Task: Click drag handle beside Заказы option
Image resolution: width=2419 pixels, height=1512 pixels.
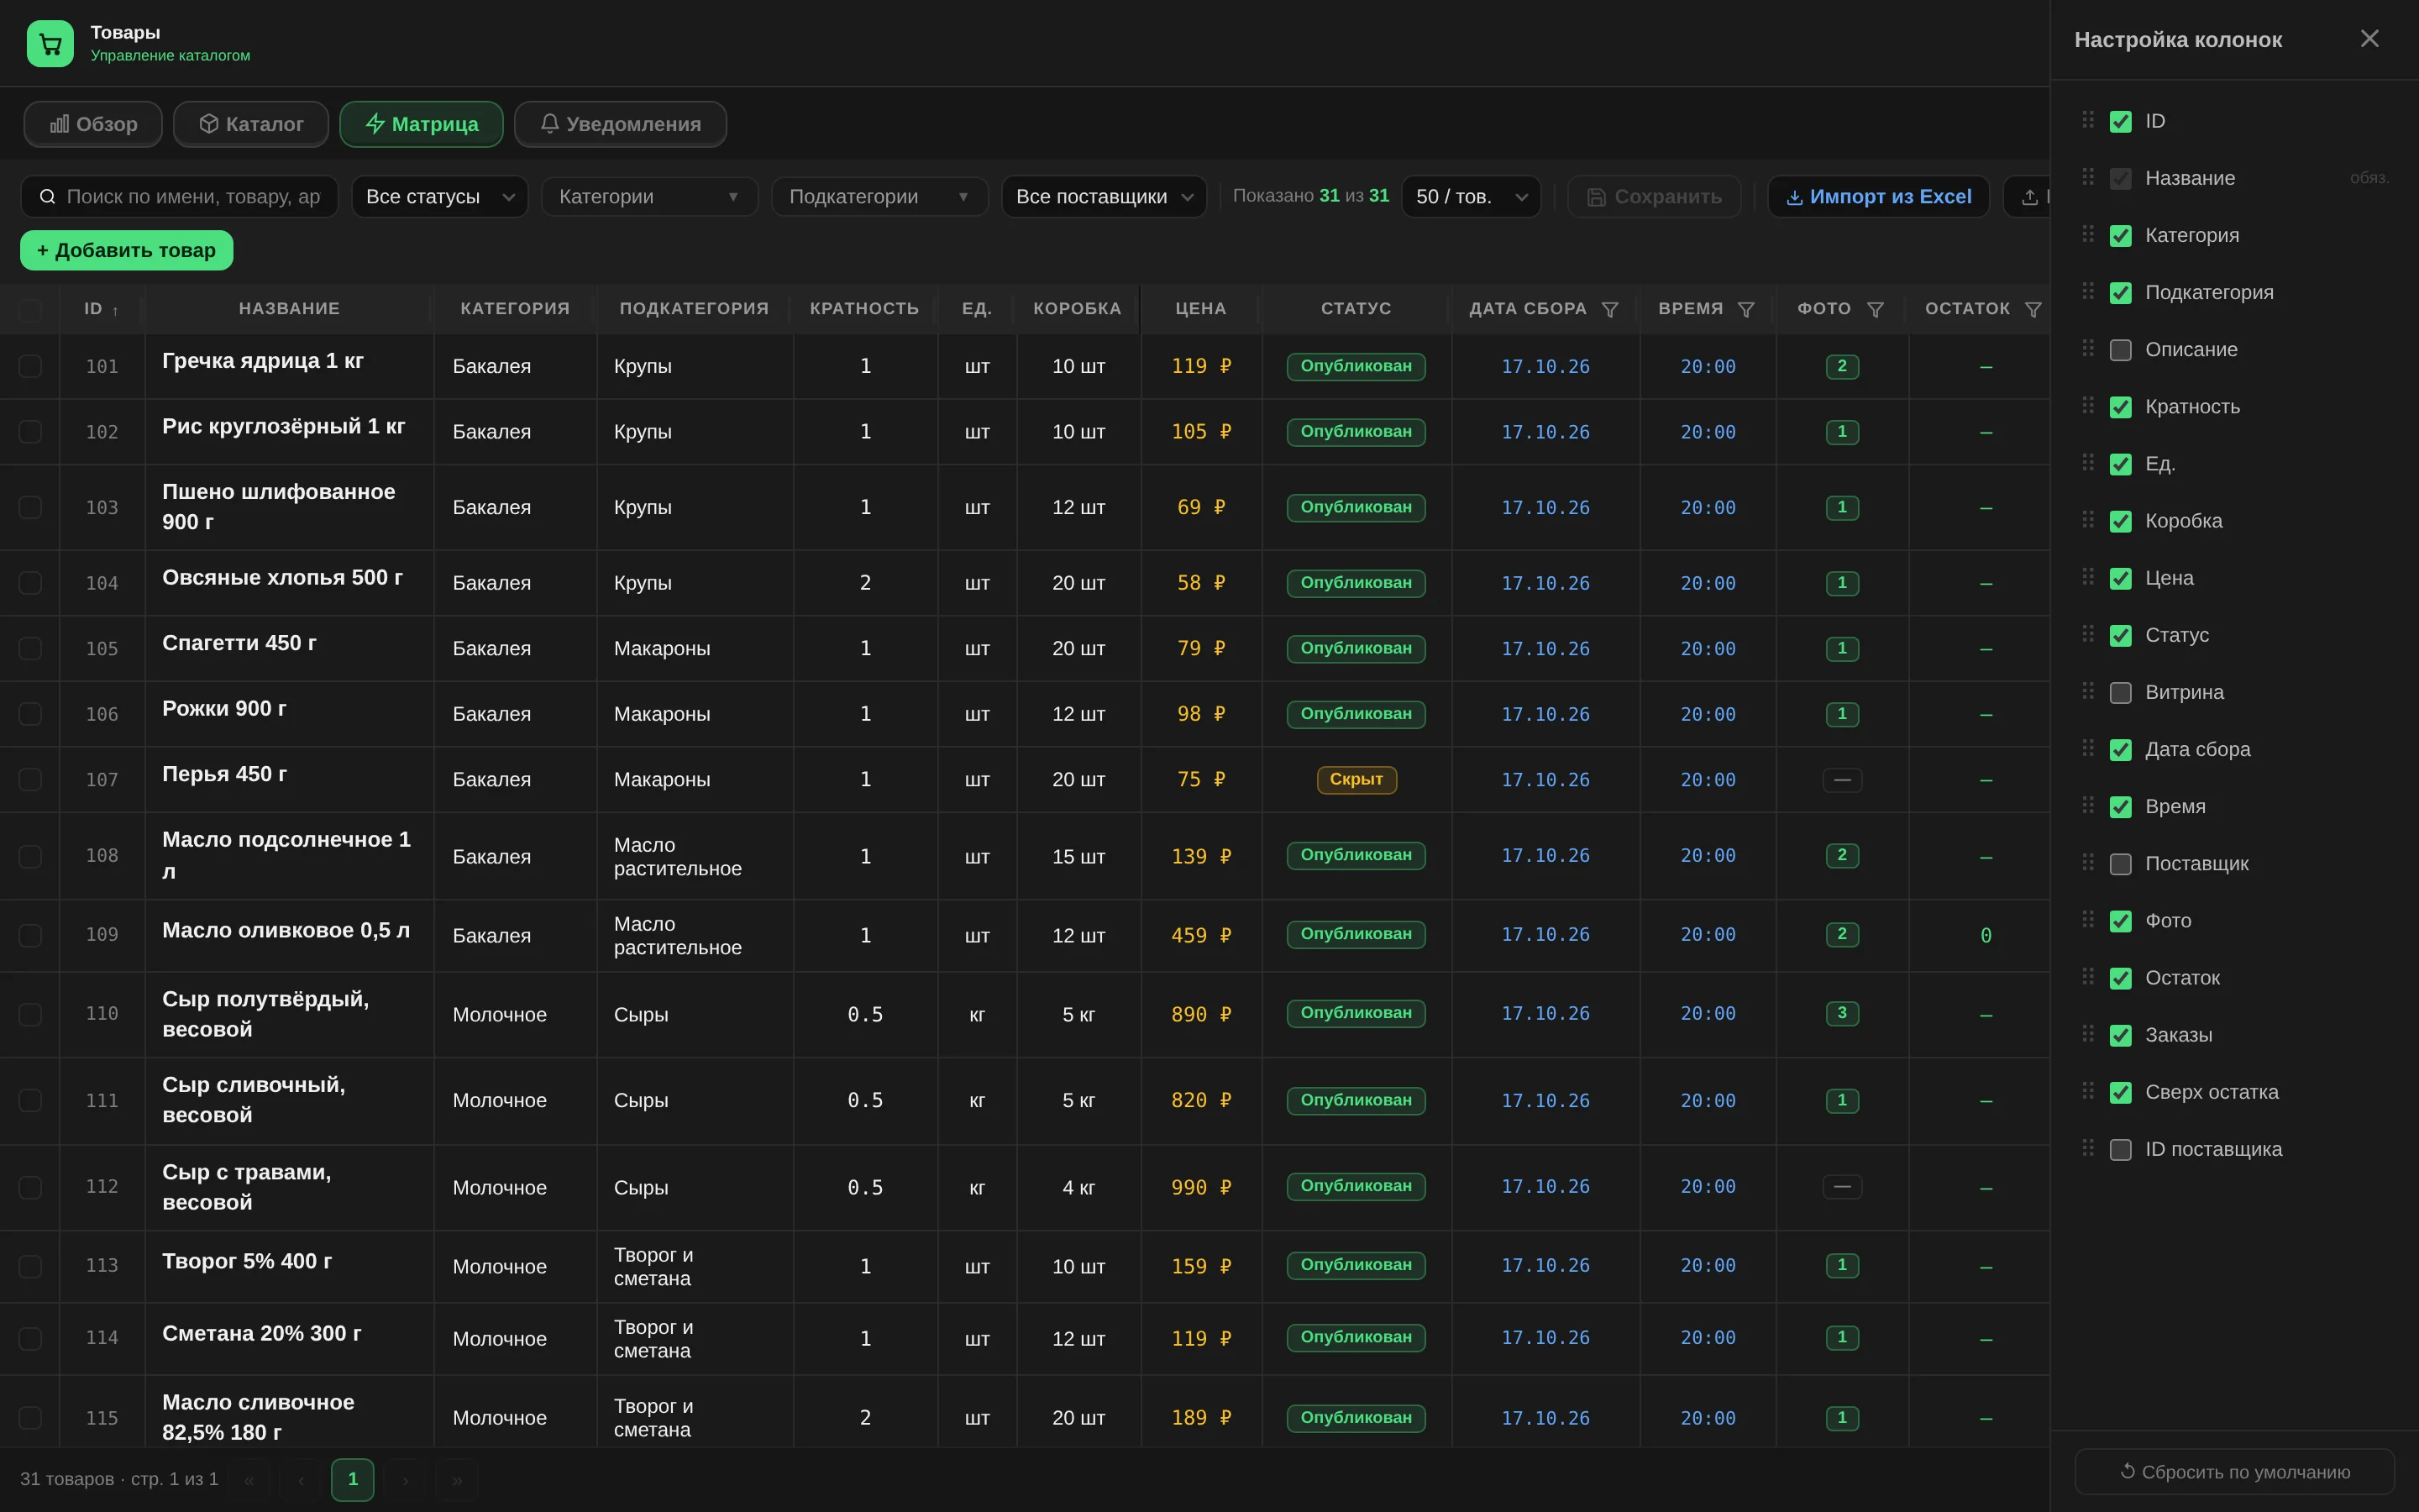Action: 2087,1034
